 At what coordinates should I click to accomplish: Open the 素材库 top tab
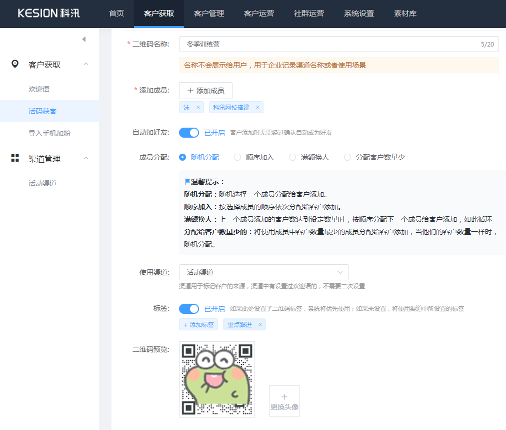405,13
